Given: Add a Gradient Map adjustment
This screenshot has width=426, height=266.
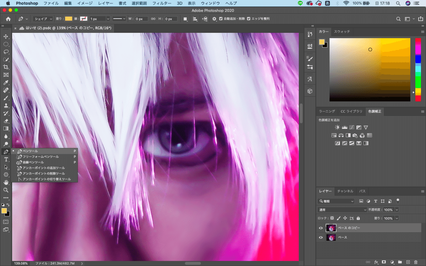Looking at the screenshot, I should (x=366, y=143).
